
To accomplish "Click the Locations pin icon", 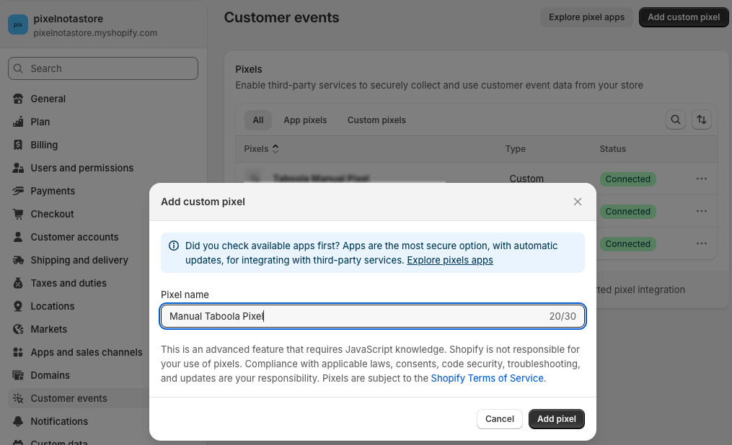I will 18,306.
